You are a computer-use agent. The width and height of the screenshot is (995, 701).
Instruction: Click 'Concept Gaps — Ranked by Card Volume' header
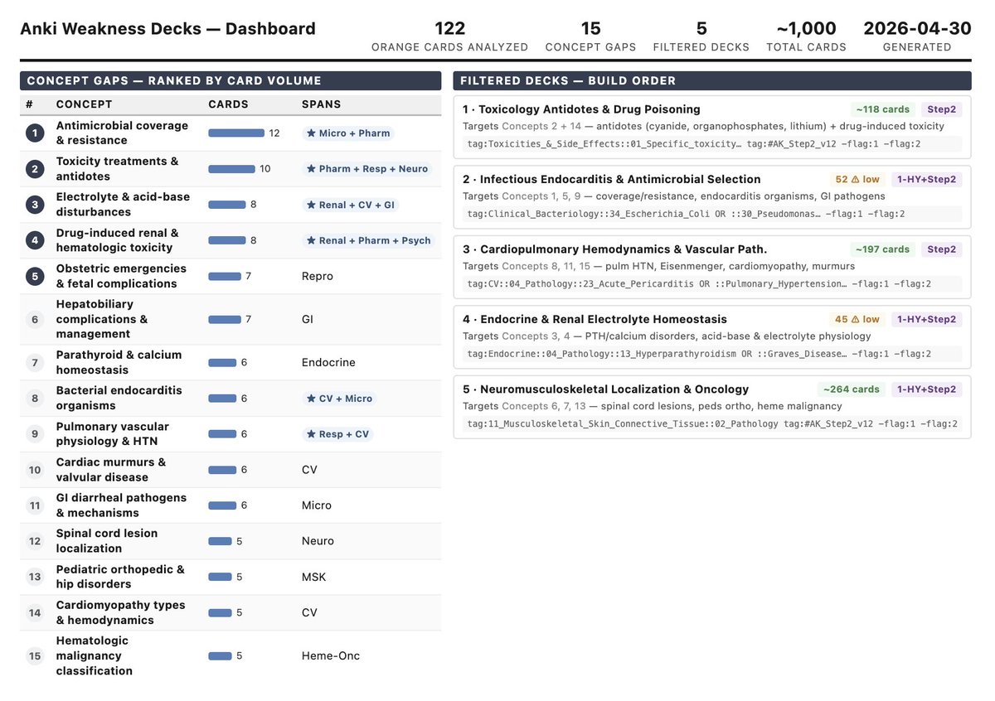tap(231, 80)
